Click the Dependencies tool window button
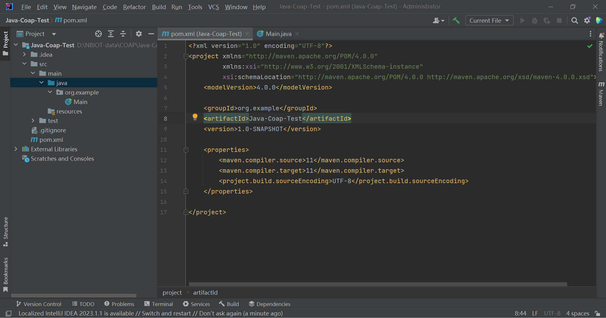Screen dimensions: 606x318 pos(270,304)
